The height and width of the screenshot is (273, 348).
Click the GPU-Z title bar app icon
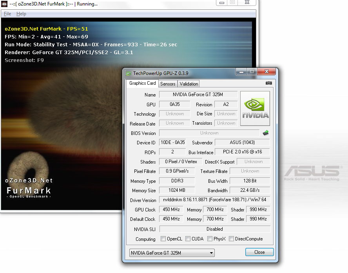(128, 73)
